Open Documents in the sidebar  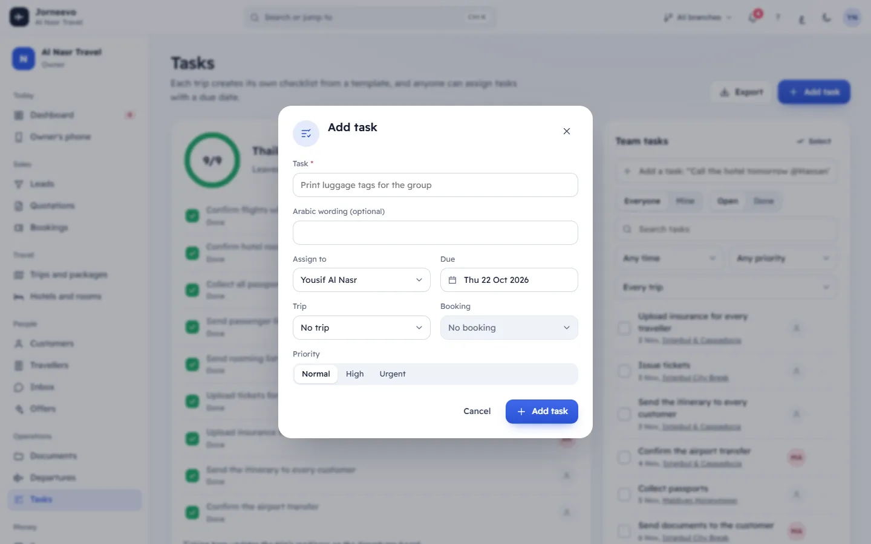coord(74,456)
